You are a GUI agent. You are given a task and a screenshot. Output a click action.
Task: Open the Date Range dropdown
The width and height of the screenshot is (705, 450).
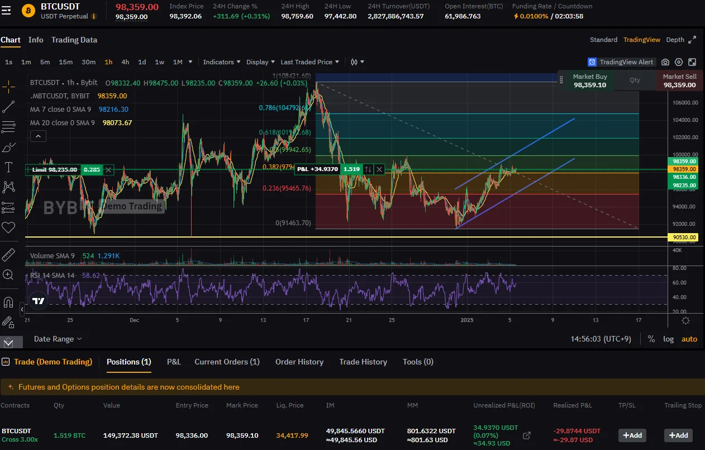click(58, 339)
